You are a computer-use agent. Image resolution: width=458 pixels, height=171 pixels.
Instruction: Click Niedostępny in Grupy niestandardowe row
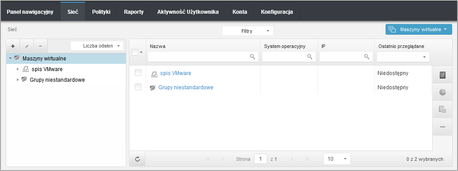[x=393, y=87]
